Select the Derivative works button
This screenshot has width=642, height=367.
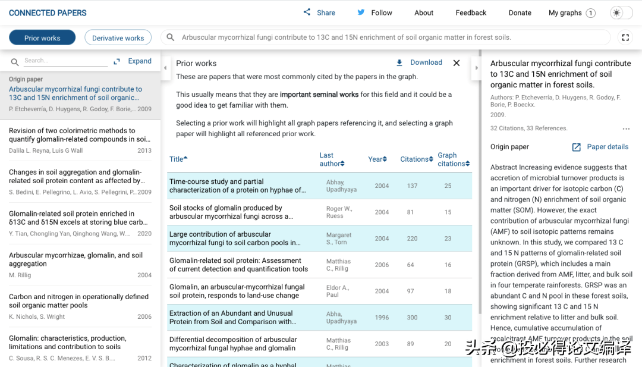pyautogui.click(x=118, y=37)
